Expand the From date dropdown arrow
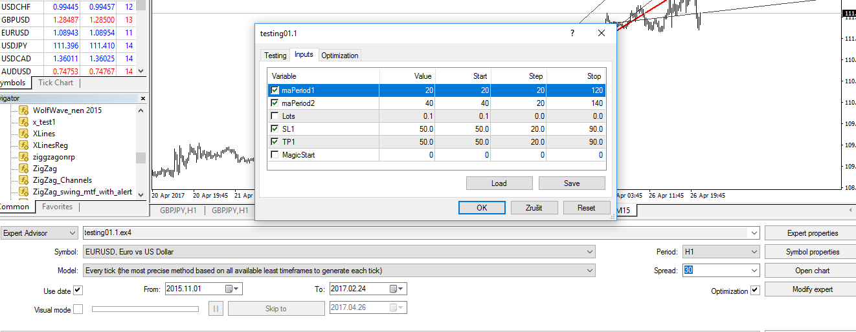Image resolution: width=856 pixels, height=332 pixels. click(237, 289)
